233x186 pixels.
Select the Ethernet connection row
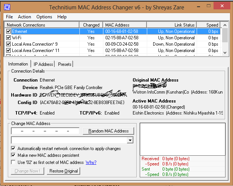pyautogui.click(x=112, y=31)
